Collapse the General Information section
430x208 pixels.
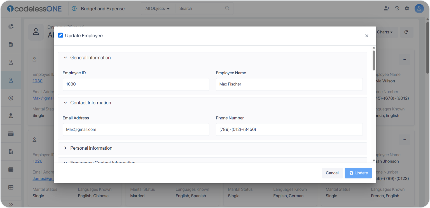pos(65,57)
